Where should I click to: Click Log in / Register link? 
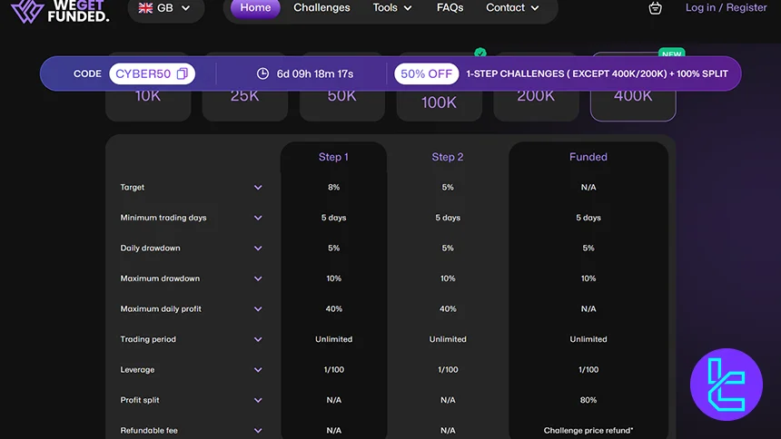coord(726,8)
